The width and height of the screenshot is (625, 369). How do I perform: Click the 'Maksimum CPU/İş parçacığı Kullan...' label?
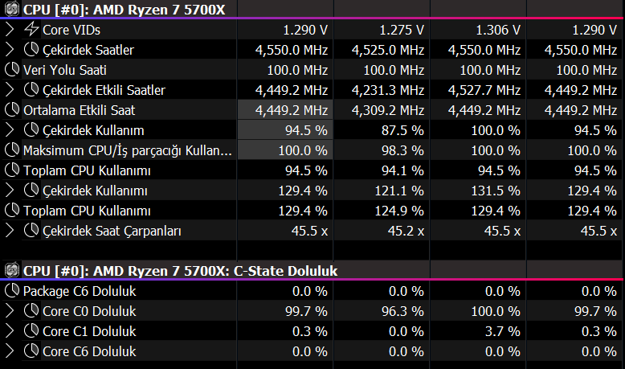point(127,150)
